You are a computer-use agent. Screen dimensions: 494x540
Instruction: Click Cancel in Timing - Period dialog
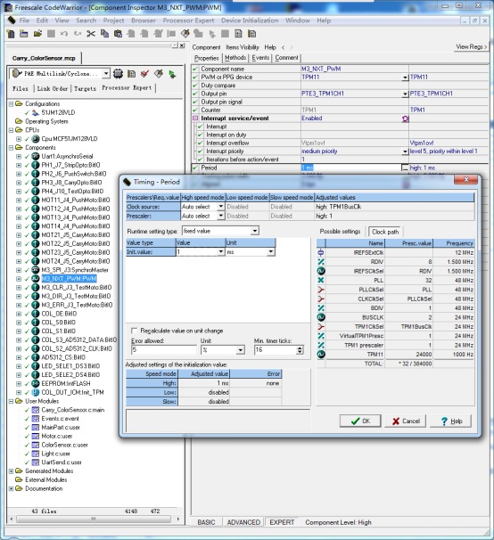[405, 421]
